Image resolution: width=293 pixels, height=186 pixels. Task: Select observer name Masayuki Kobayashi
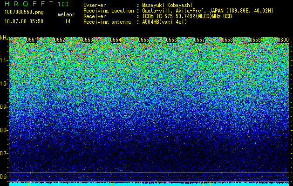(167, 5)
